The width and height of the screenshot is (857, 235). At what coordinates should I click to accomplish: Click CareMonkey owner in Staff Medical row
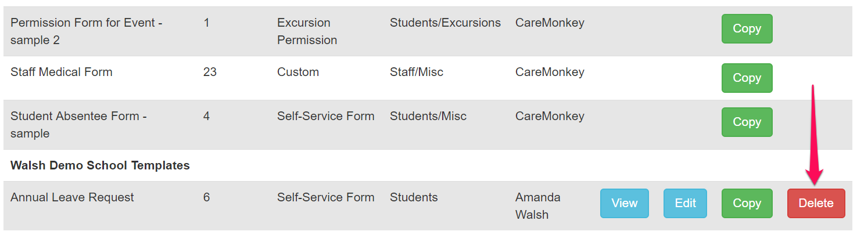point(550,72)
